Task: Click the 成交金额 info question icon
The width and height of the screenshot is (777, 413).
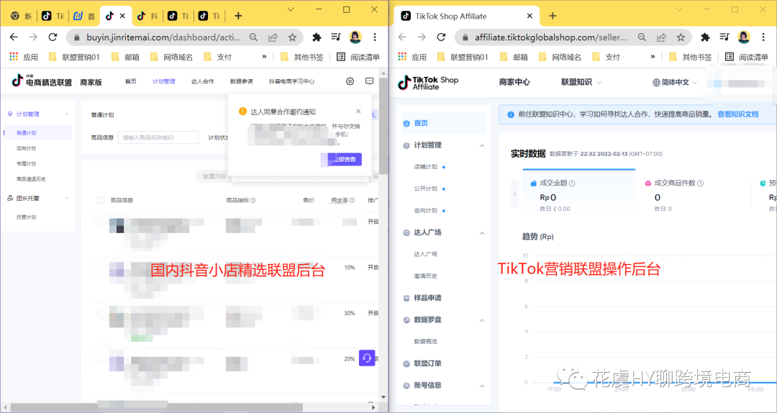Action: click(573, 183)
